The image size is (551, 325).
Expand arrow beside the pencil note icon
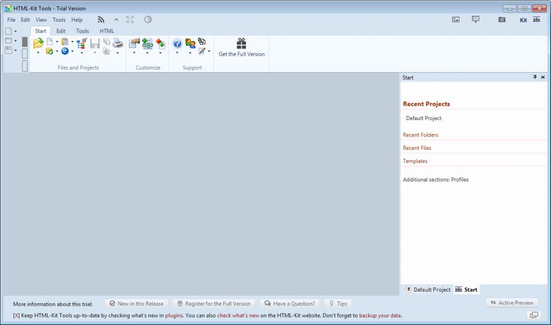[x=209, y=52]
